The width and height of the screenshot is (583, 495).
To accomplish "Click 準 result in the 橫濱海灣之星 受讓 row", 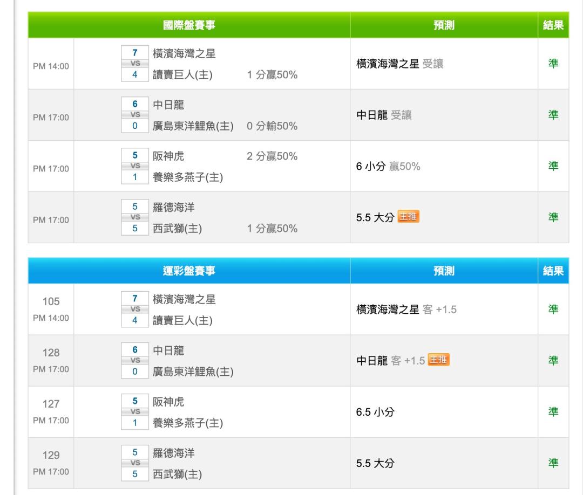I will pyautogui.click(x=553, y=64).
